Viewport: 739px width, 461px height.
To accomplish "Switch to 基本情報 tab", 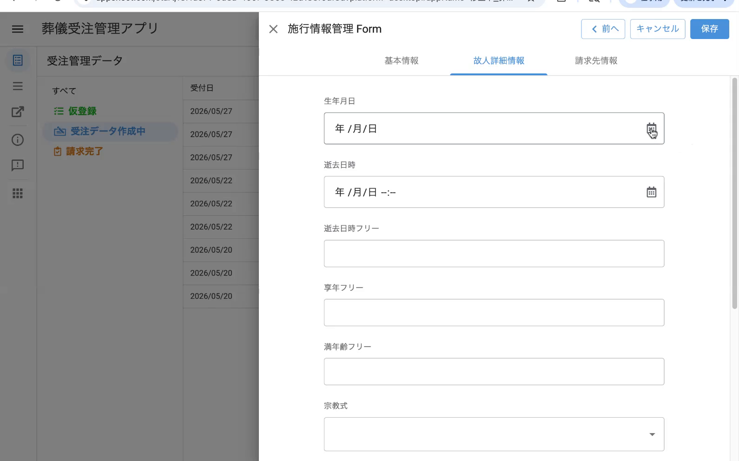I will [x=401, y=61].
